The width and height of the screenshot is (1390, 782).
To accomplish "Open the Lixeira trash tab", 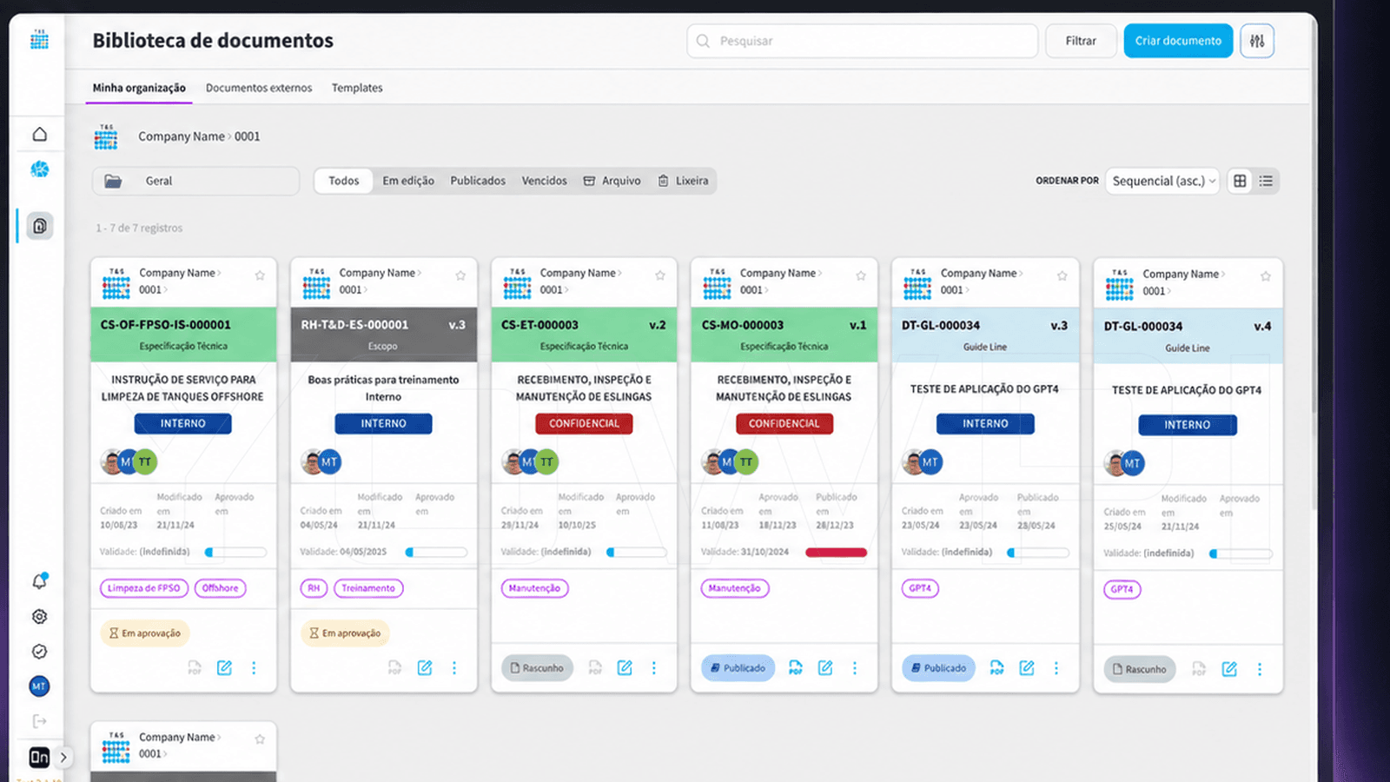I will [x=684, y=181].
